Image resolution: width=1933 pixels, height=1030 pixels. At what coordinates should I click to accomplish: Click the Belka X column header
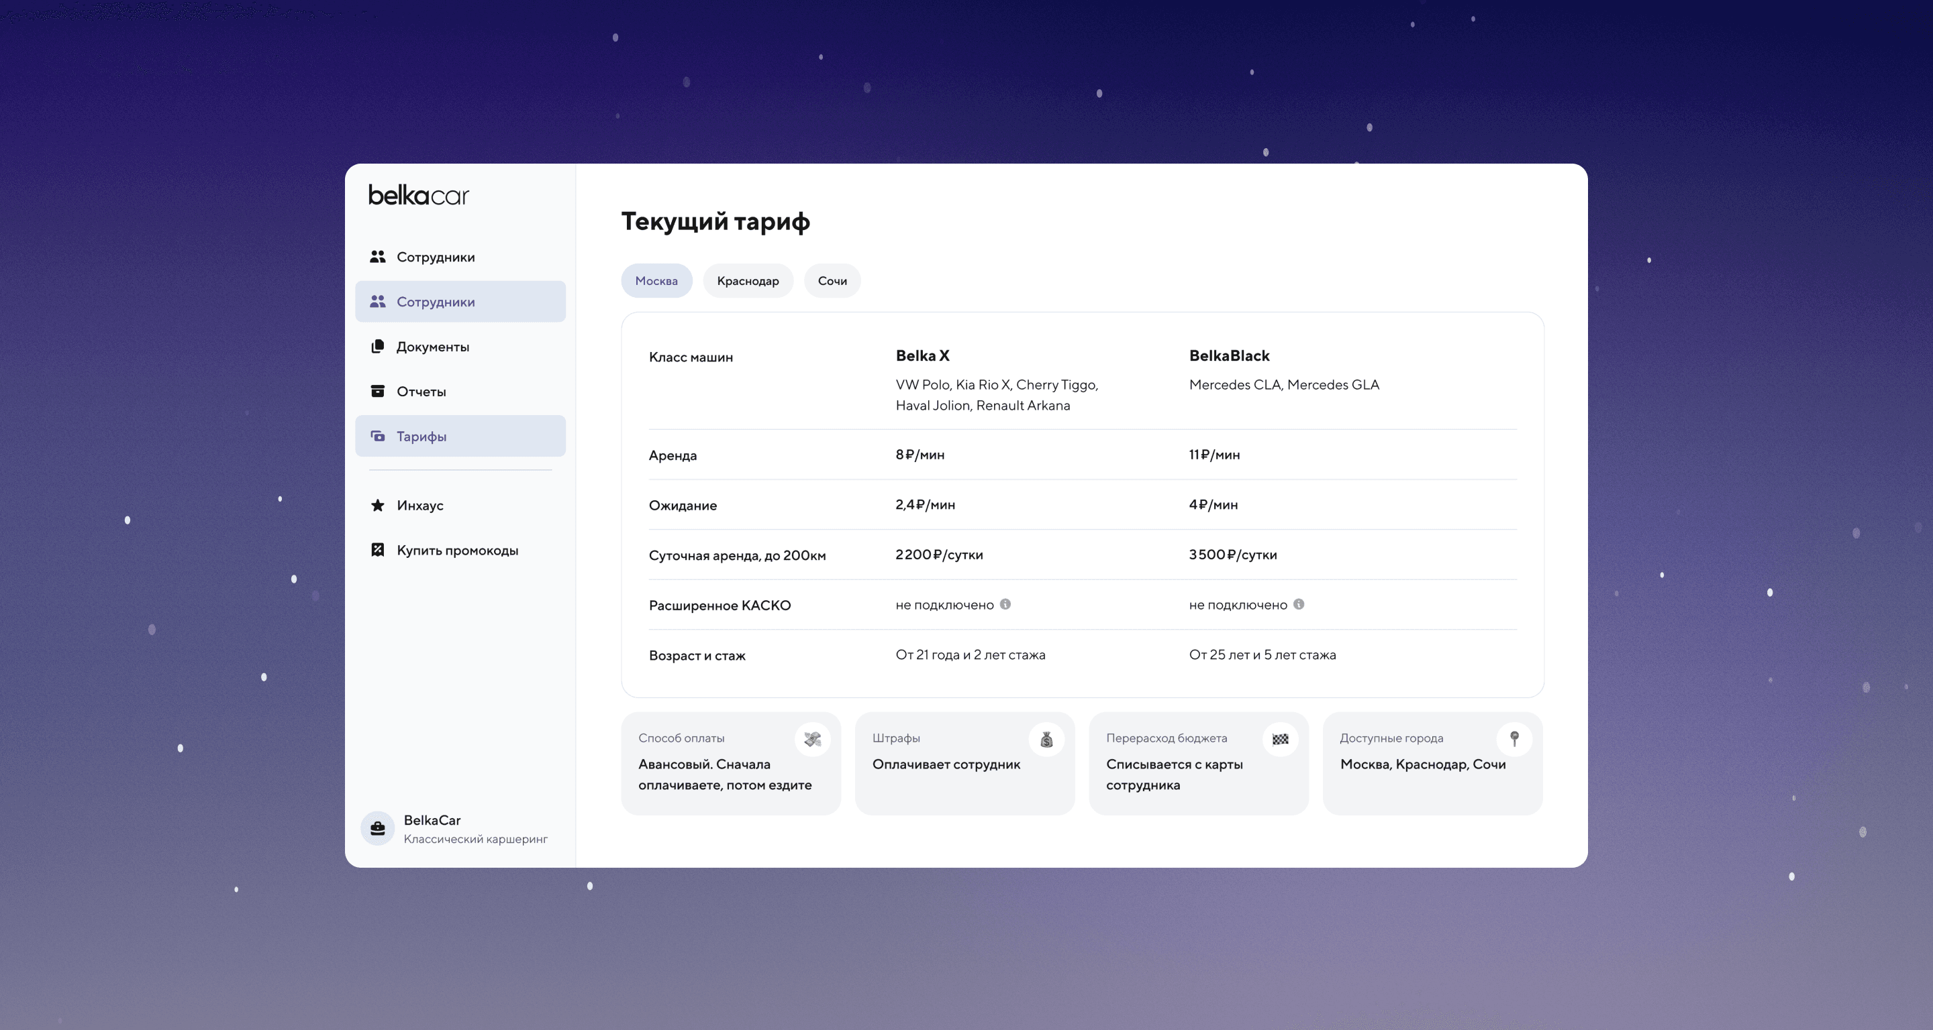[x=922, y=355]
